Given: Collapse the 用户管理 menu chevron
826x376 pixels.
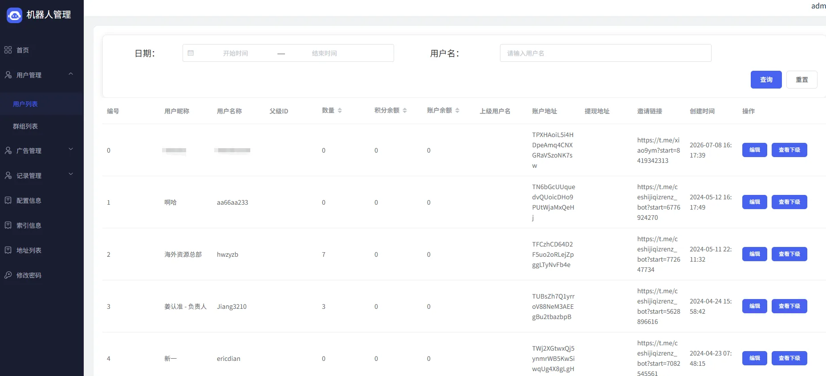Looking at the screenshot, I should point(71,74).
